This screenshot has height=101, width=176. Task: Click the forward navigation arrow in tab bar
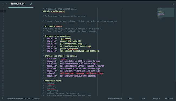[x=6, y=4]
